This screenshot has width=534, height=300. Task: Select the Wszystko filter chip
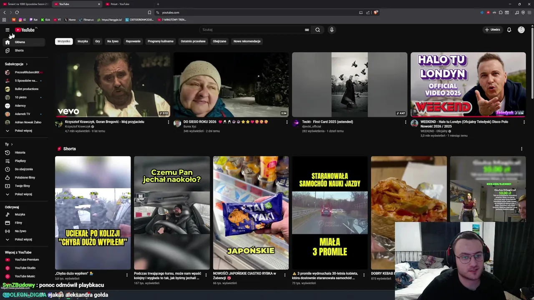click(64, 41)
